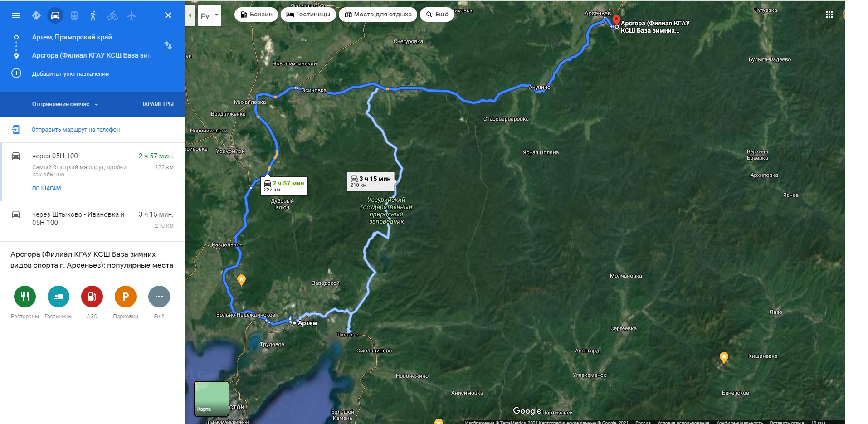Collapse the side panel arrow
Viewport: 868px width, 424px height.
190,15
